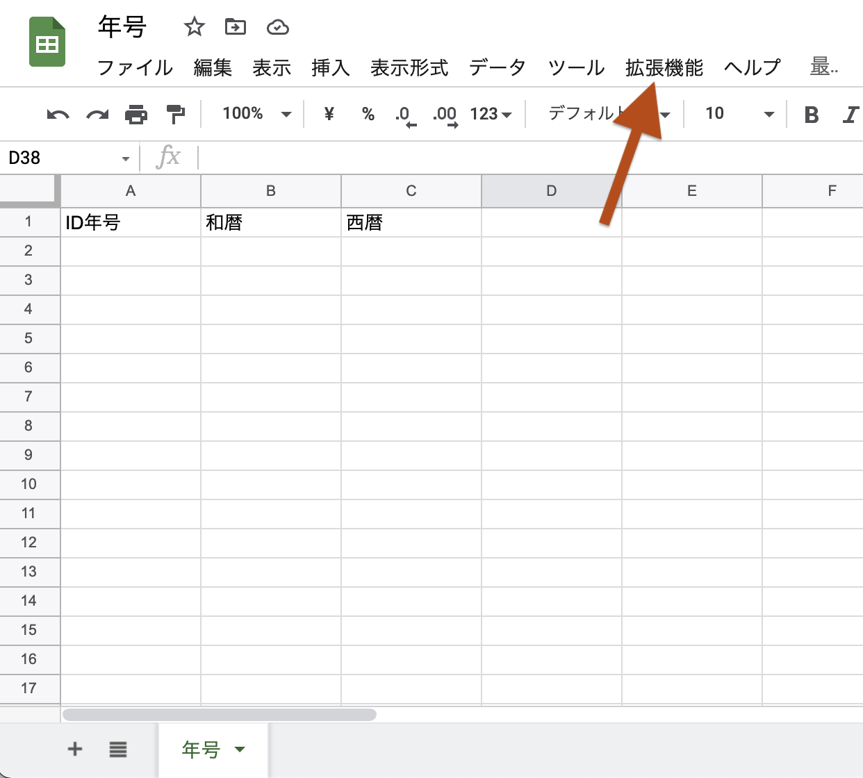
Task: Check the cloud save status icon
Action: tap(278, 27)
